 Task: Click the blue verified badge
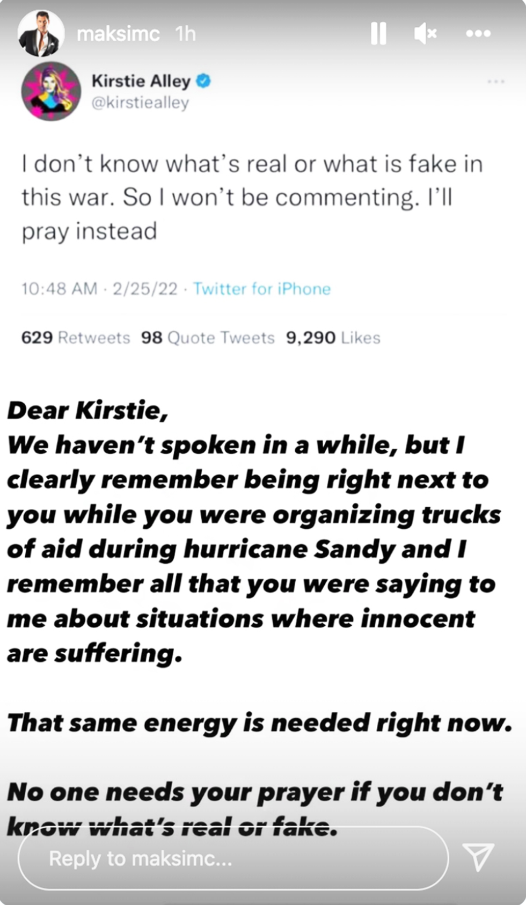click(x=203, y=81)
